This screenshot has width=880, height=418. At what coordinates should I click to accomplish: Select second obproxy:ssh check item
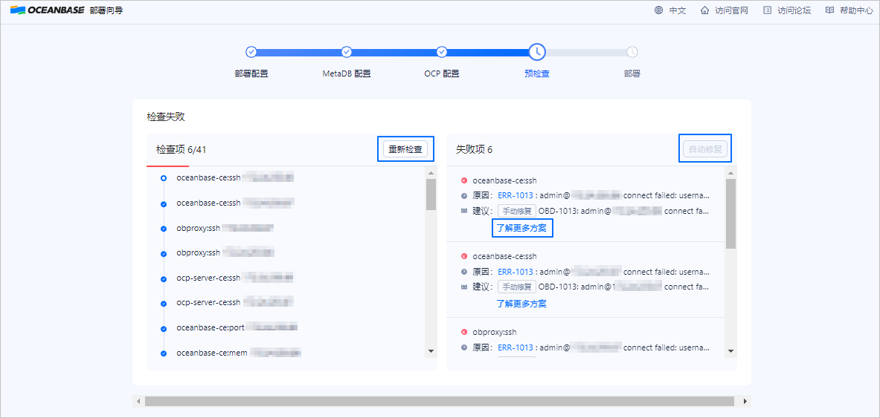225,252
